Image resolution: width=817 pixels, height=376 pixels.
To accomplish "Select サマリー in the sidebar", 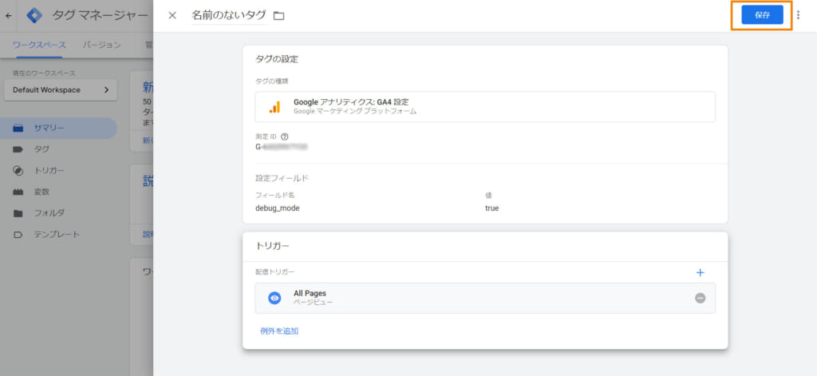I will [58, 128].
